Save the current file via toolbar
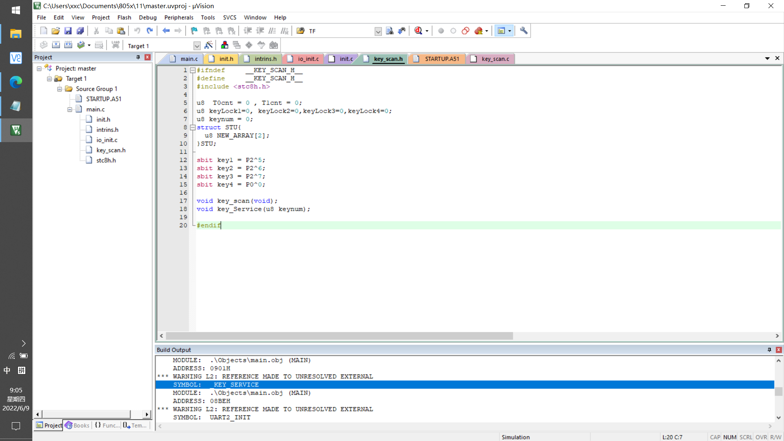 point(68,31)
